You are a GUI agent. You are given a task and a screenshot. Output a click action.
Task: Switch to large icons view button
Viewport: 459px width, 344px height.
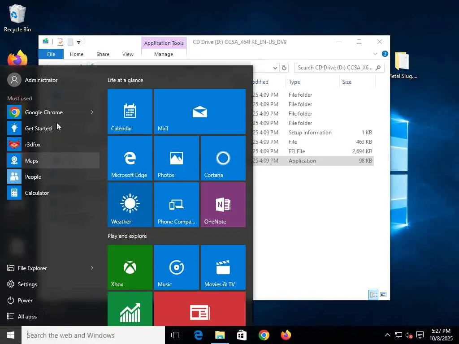pyautogui.click(x=383, y=295)
